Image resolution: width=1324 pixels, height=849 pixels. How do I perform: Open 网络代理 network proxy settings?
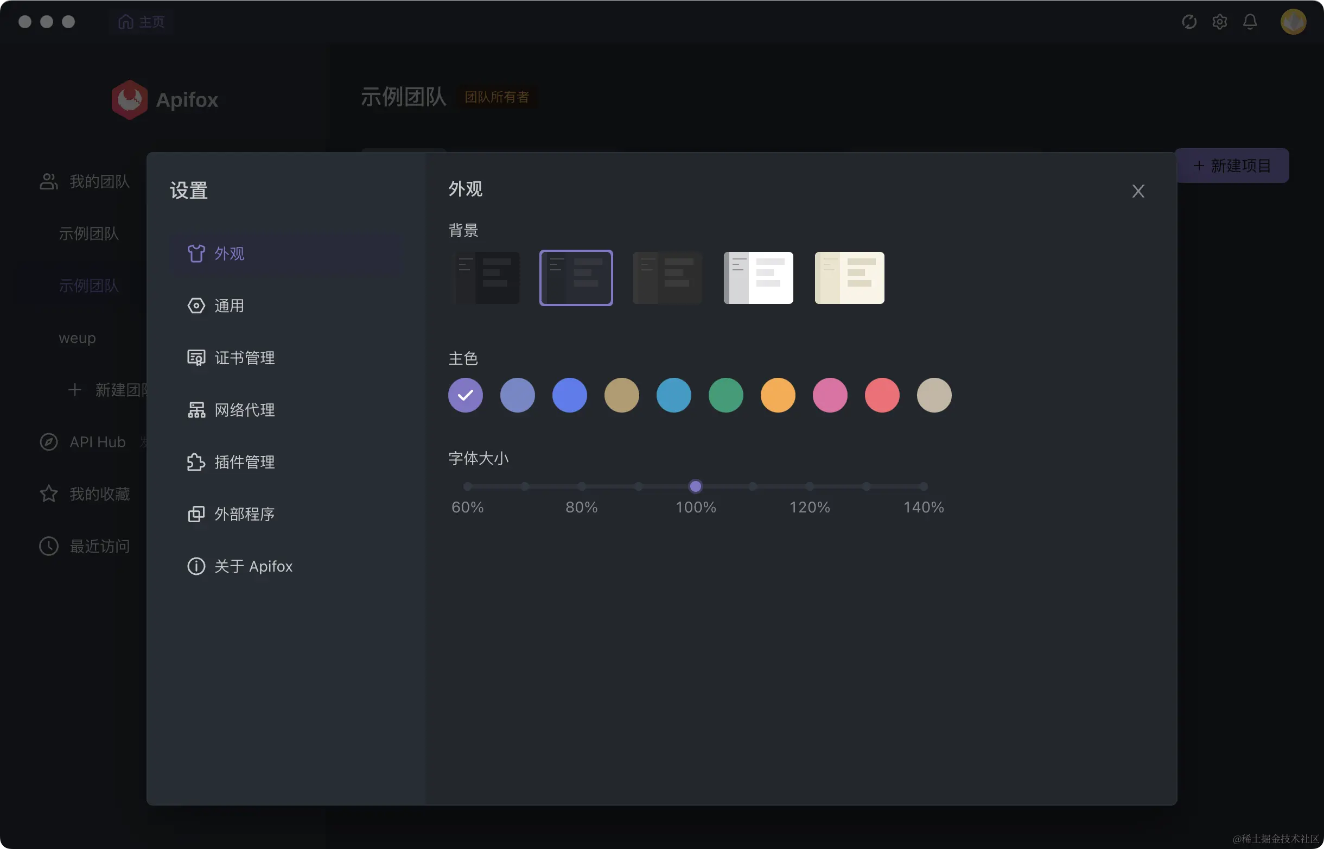coord(244,410)
